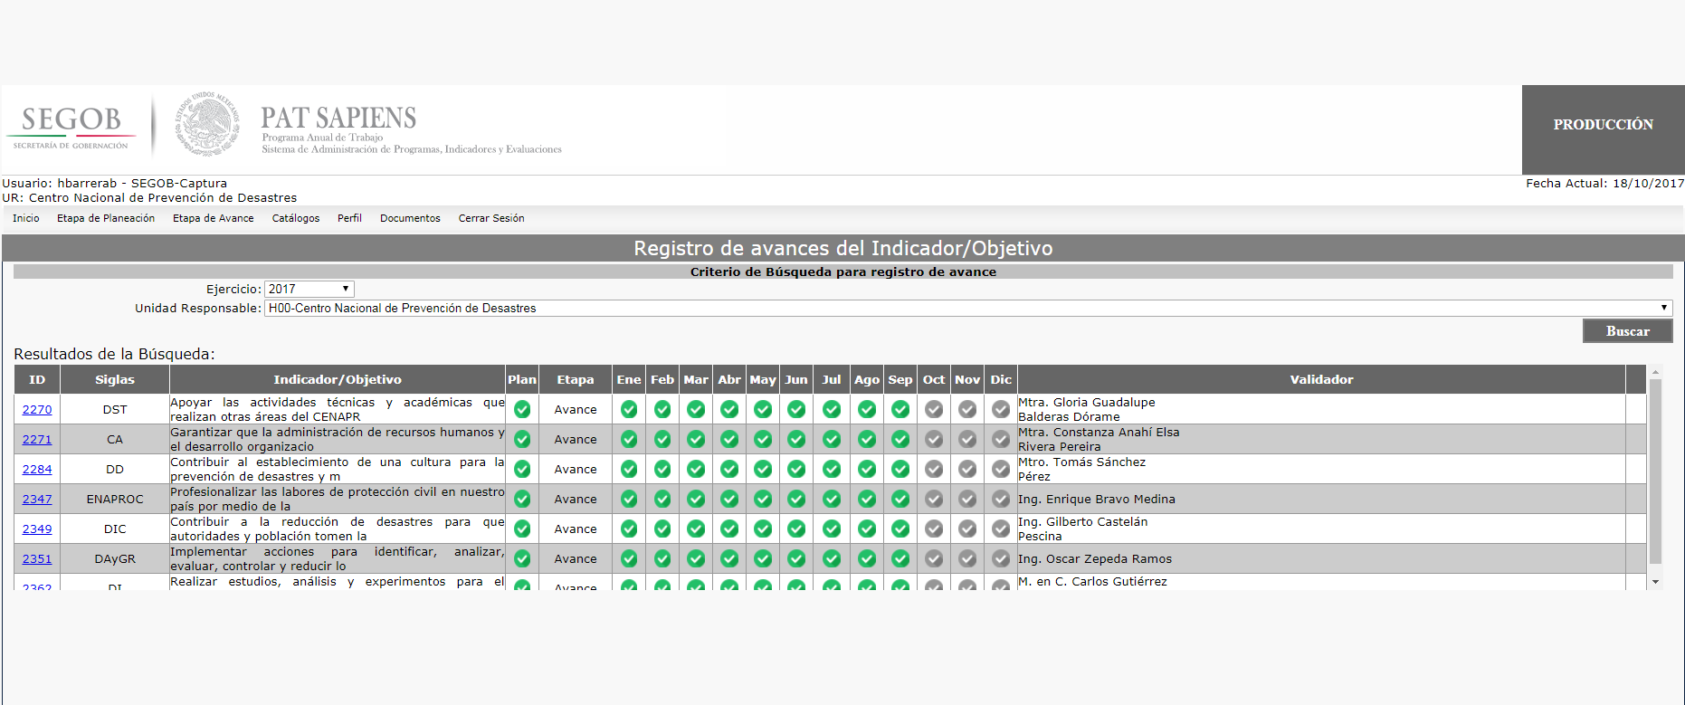The width and height of the screenshot is (1685, 705).
Task: Click validator Ing. Enrique Bravo Medina
Action: tap(1097, 499)
